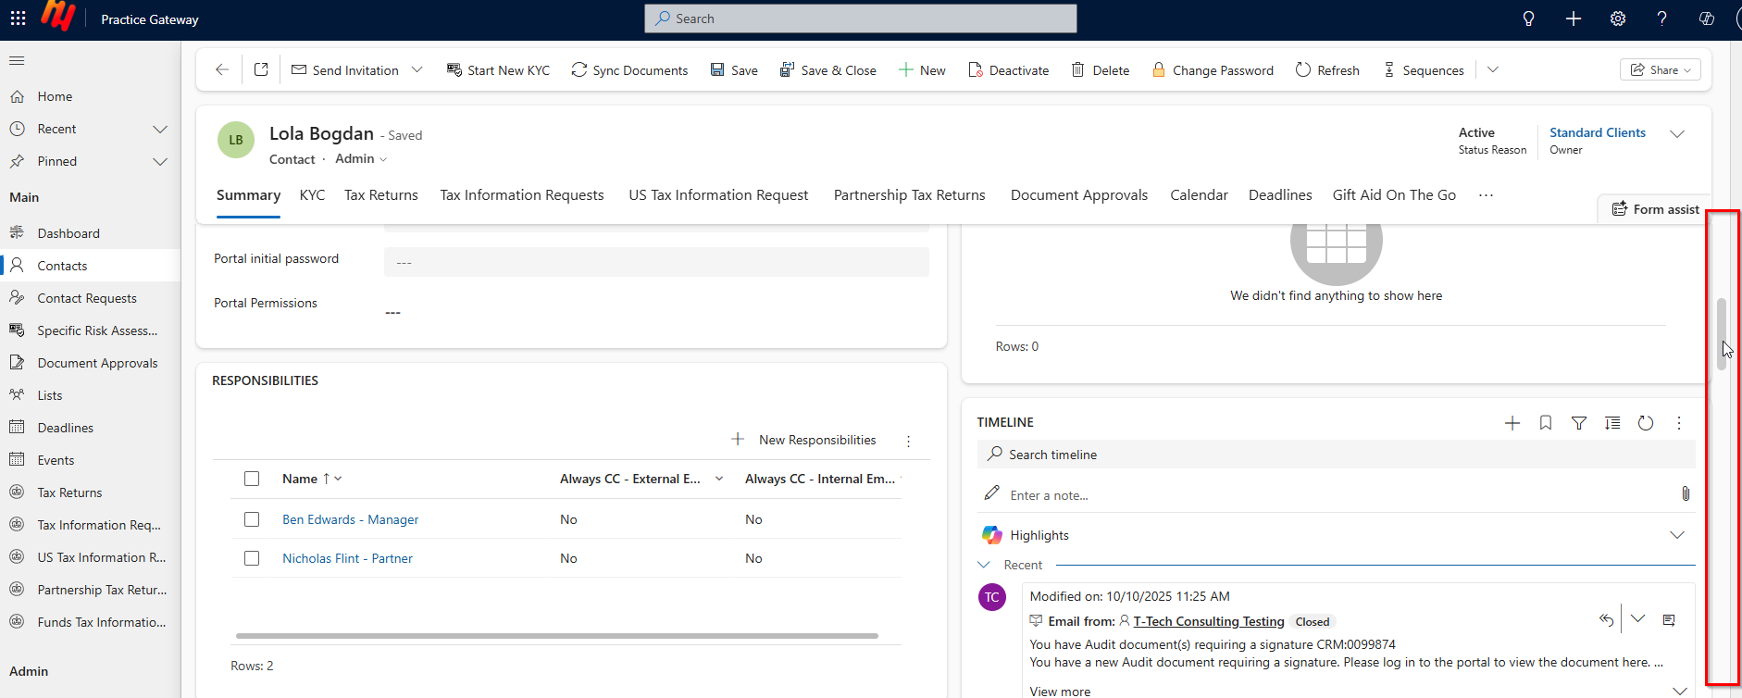This screenshot has height=698, width=1742.
Task: Click the Deactivate command
Action: [x=1008, y=70]
